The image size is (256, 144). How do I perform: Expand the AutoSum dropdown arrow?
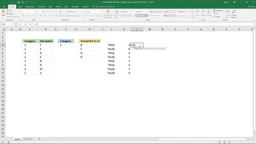tap(224, 11)
